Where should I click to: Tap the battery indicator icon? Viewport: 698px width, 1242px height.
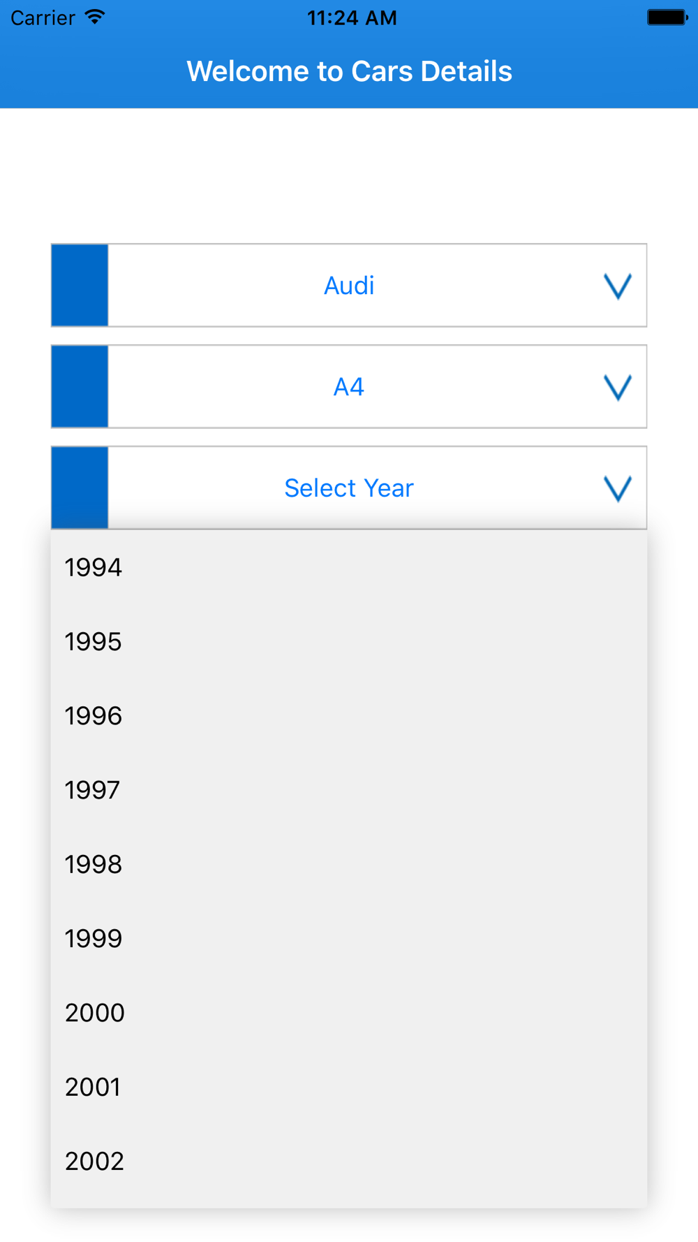pos(667,17)
